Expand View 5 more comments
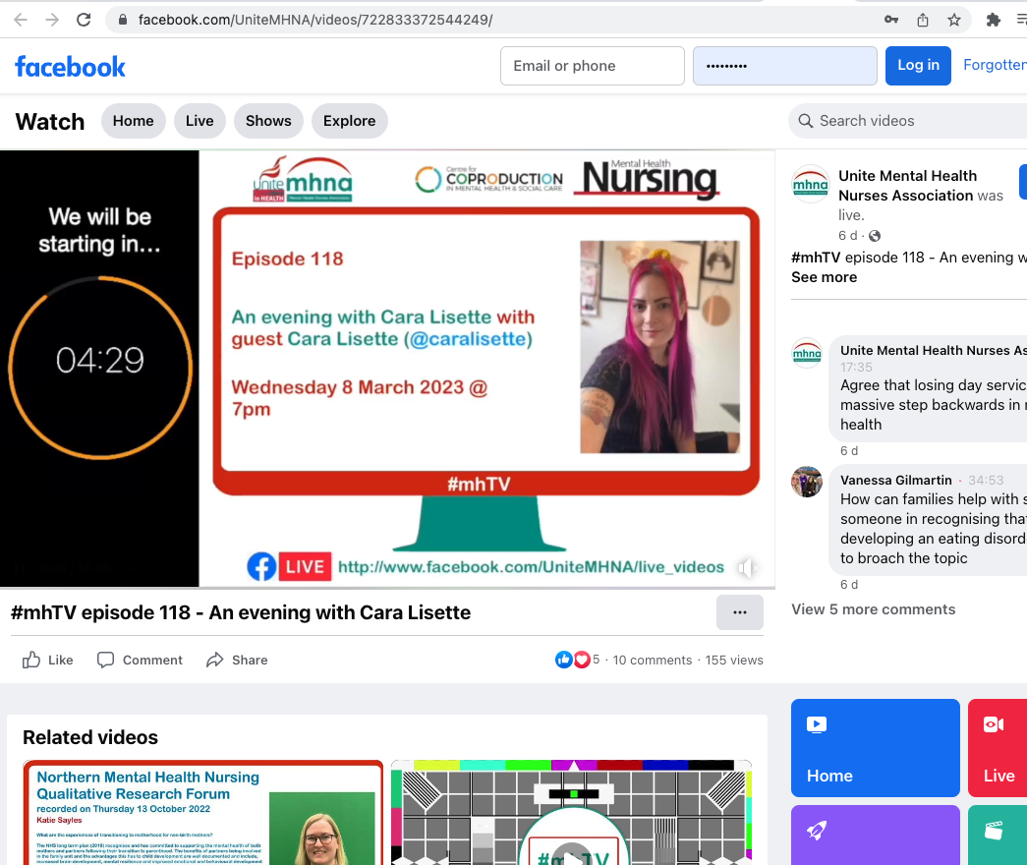The height and width of the screenshot is (865, 1027). [873, 609]
